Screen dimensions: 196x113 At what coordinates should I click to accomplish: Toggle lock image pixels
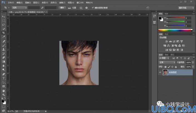pyautogui.click(x=169, y=67)
